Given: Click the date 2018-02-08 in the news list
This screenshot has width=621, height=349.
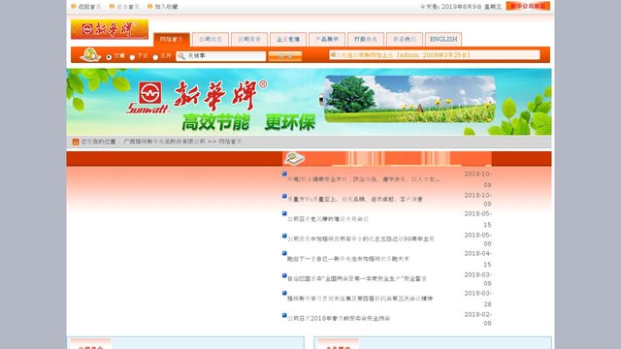Looking at the screenshot, I should 477,319.
